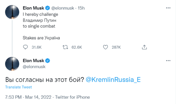Open the @KremlinRussia_E mention
This screenshot has width=176, height=104.
click(113, 79)
